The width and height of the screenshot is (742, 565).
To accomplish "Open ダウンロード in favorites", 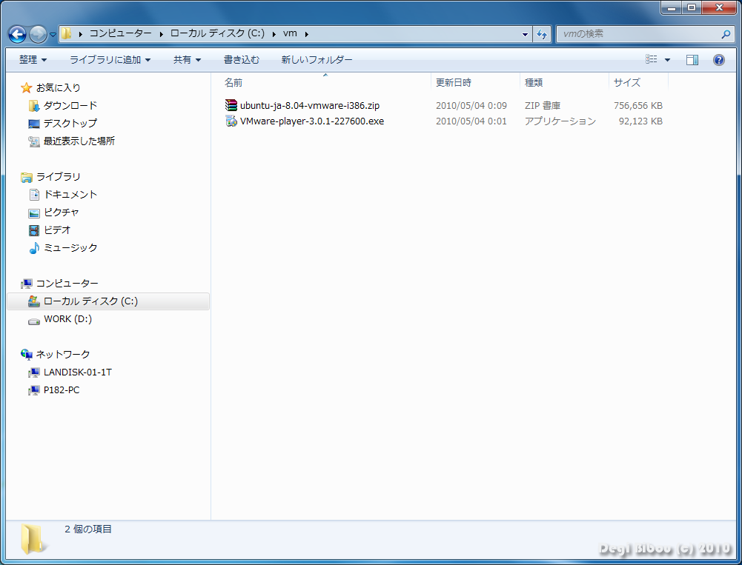I will [70, 105].
